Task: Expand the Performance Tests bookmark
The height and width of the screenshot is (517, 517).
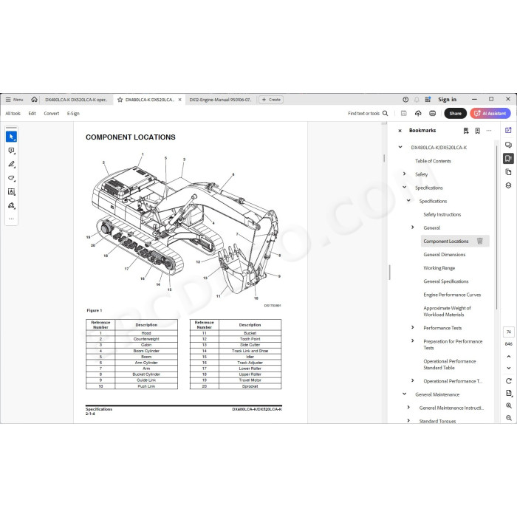Action: click(412, 327)
